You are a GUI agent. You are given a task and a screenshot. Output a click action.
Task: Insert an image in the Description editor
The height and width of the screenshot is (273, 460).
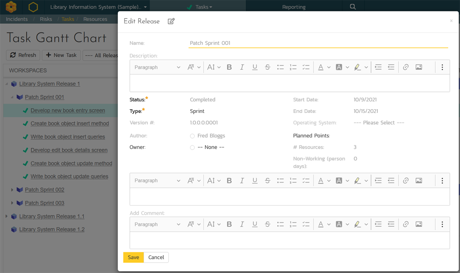click(x=419, y=67)
